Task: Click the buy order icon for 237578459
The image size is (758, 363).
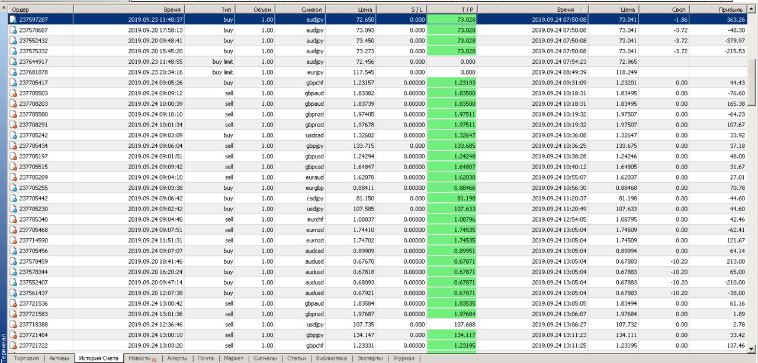Action: tap(13, 261)
